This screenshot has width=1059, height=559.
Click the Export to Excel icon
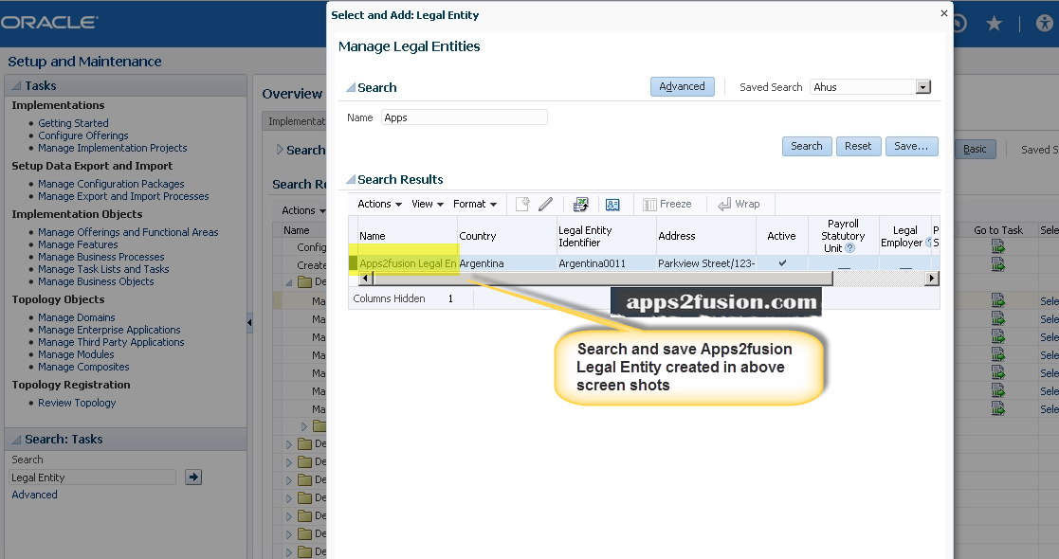580,204
